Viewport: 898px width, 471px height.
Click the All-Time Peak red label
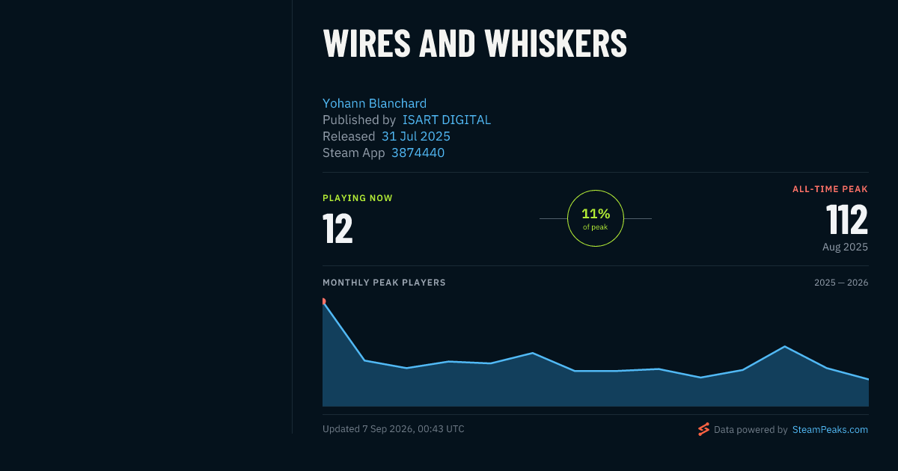[x=830, y=189]
